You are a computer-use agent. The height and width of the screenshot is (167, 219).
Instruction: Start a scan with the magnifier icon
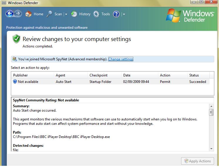point(49,14)
